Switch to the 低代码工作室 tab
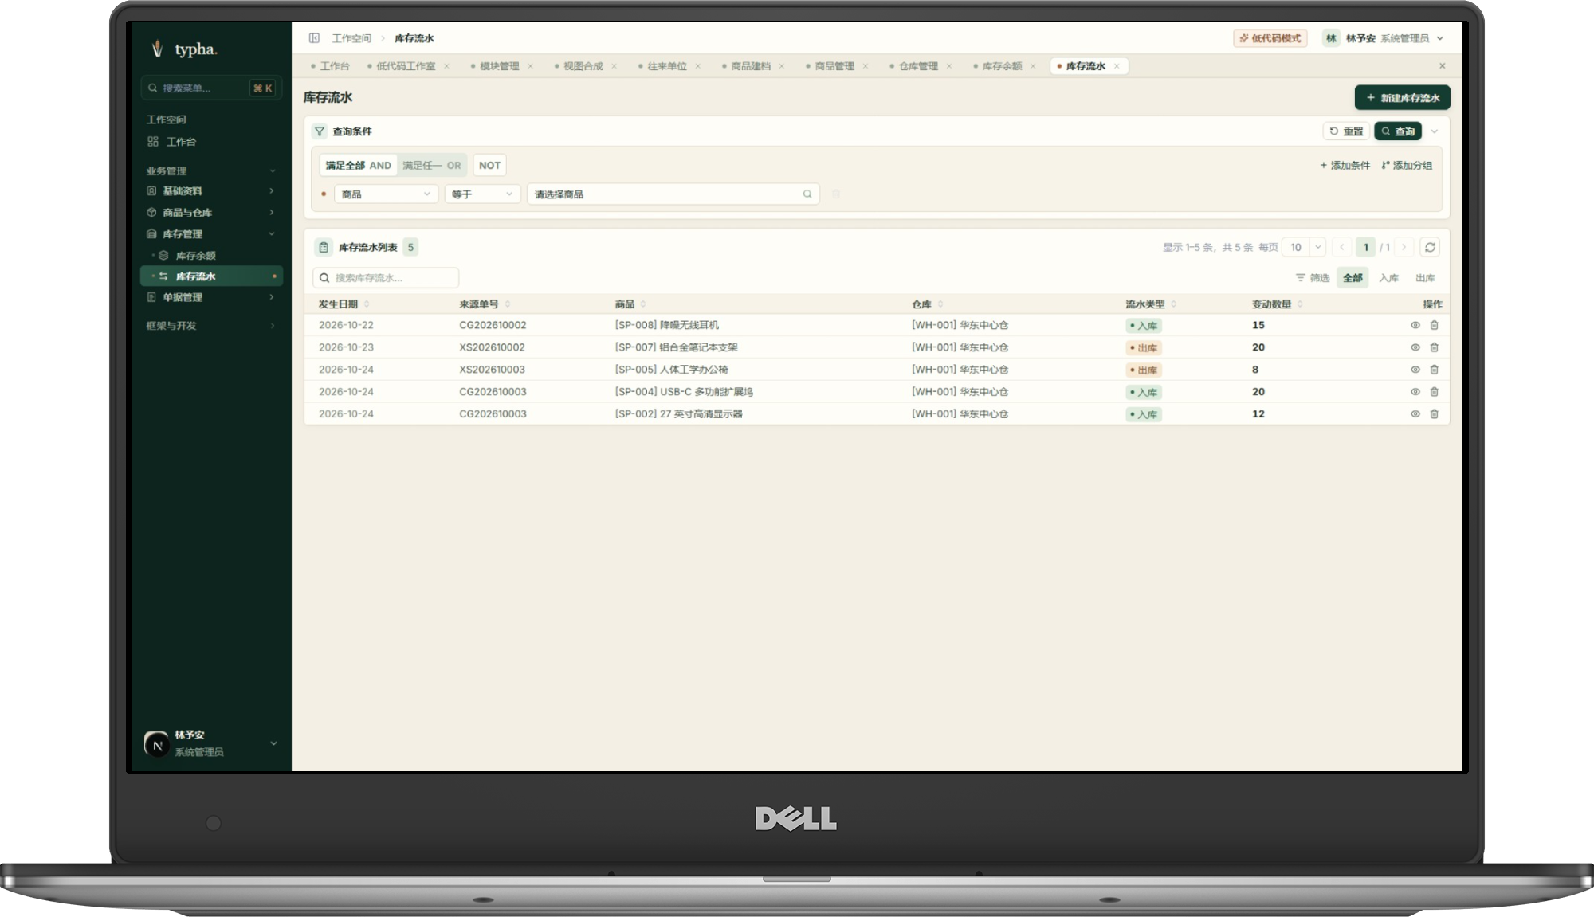 point(405,66)
